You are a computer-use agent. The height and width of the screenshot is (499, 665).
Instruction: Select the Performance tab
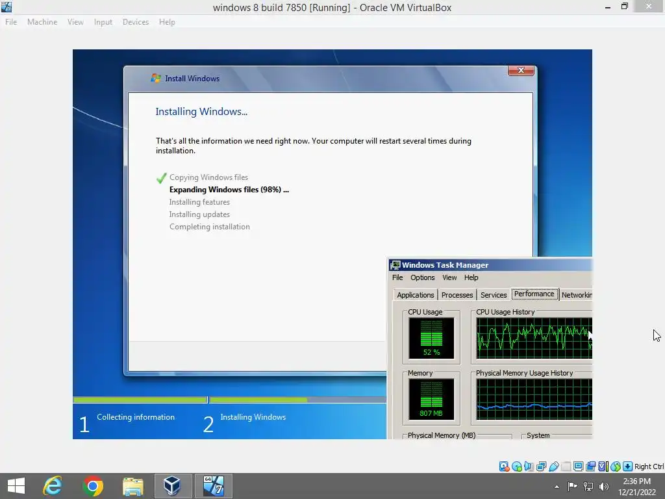pyautogui.click(x=534, y=294)
